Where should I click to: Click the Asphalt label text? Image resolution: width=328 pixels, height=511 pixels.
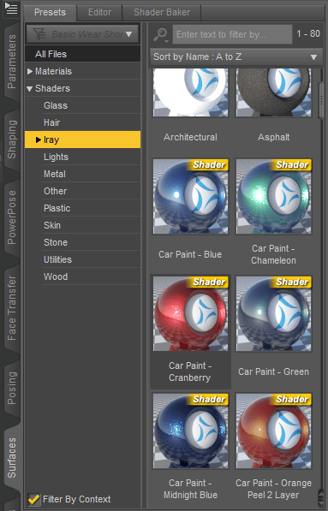coord(273,137)
